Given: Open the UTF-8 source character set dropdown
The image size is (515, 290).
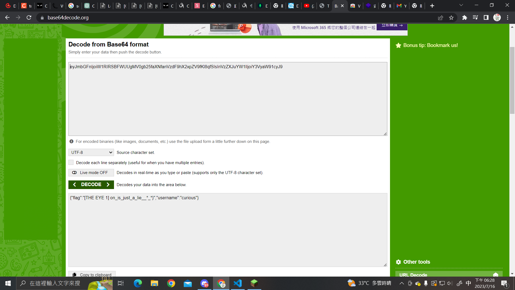Looking at the screenshot, I should click(x=91, y=153).
